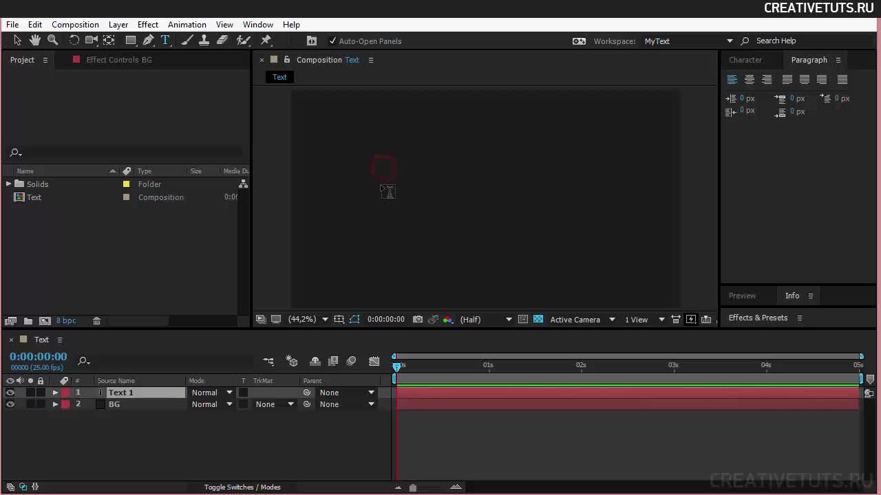Toggle Composition viewer lock icon
The image size is (881, 495).
click(x=287, y=60)
